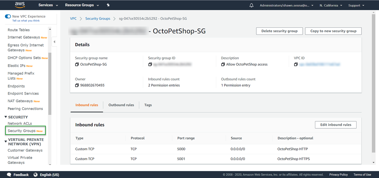Open Endpoint Services in sidebar

point(23,94)
